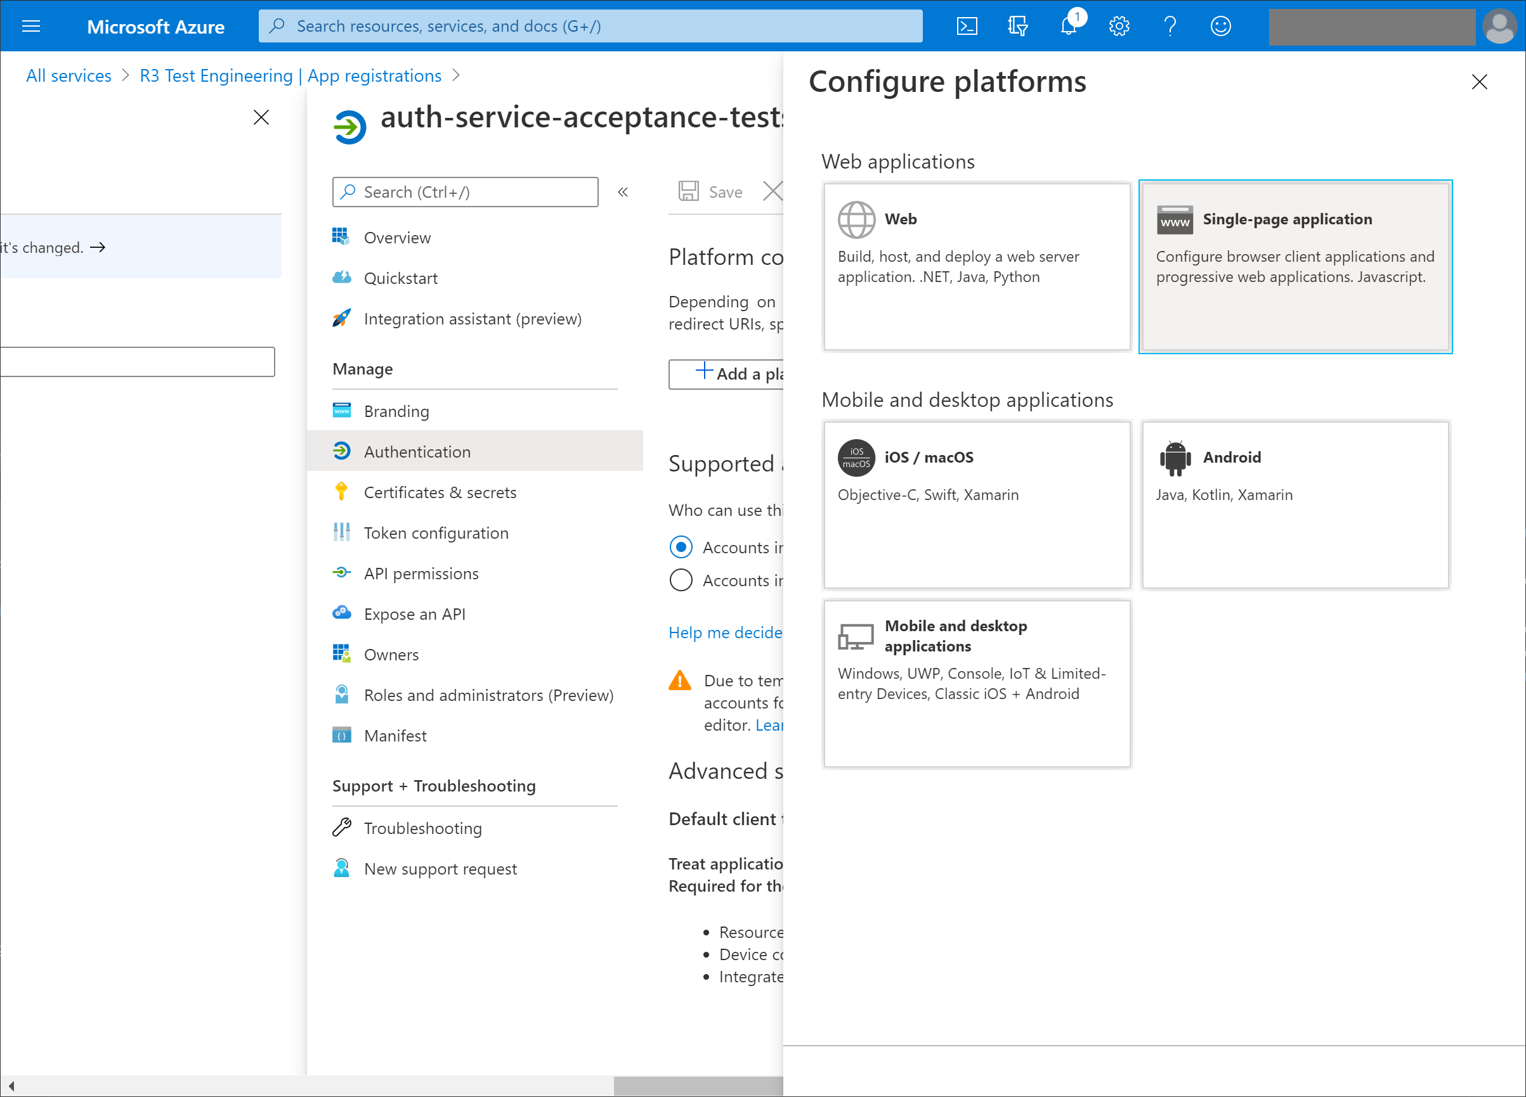
Task: Click the Manifest braces icon
Action: pyautogui.click(x=341, y=735)
